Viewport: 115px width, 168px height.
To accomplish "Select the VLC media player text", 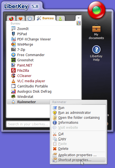I will click(x=31, y=81).
